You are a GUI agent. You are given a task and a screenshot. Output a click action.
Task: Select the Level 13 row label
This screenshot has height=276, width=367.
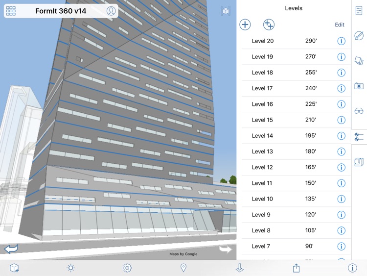point(262,151)
